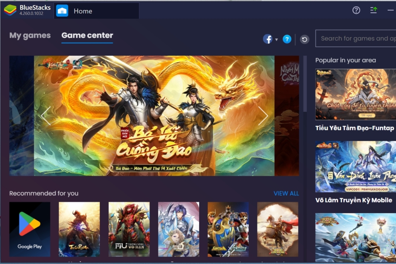396x264 pixels.
Task: Go to previous banner with left arrow
Action: coord(46,116)
